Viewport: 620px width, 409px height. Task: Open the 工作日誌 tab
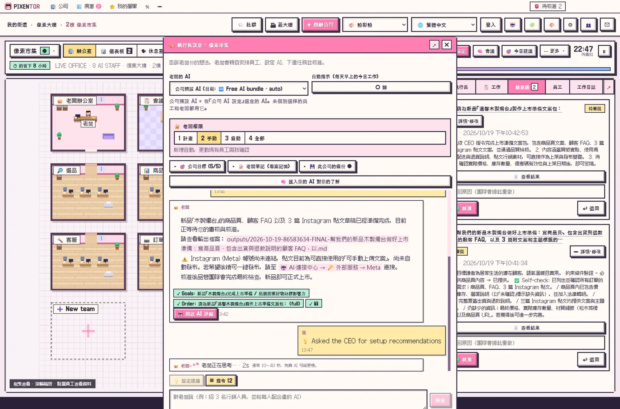tap(586, 87)
